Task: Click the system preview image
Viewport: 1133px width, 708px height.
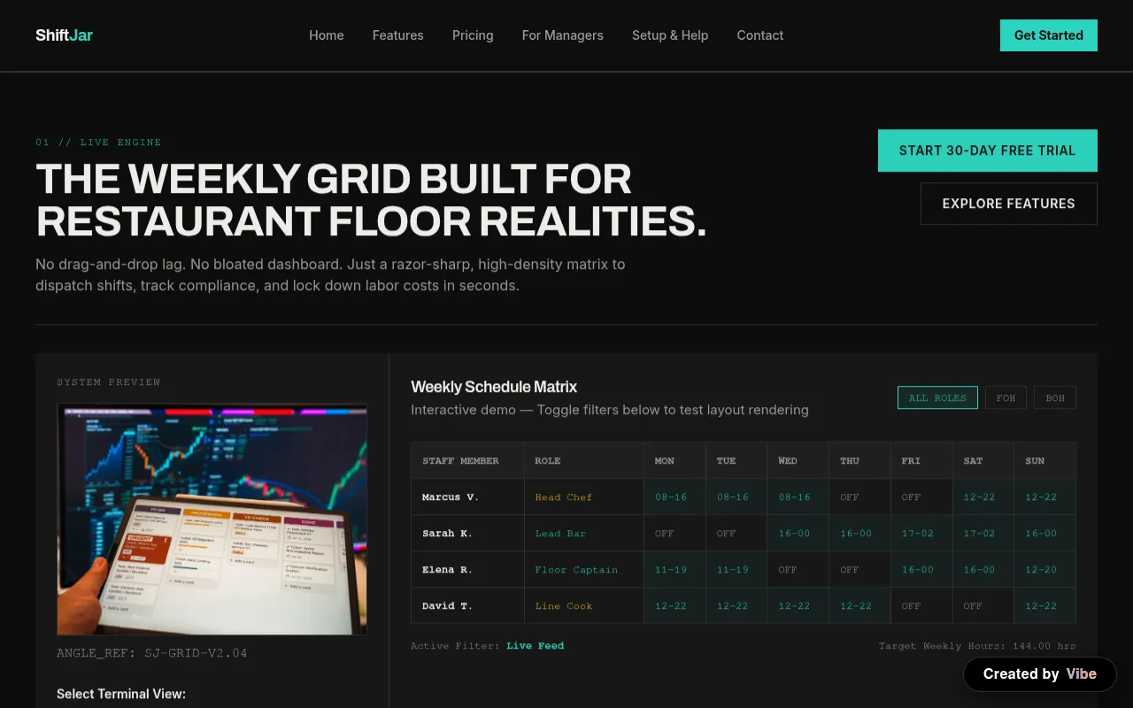Action: click(x=212, y=519)
